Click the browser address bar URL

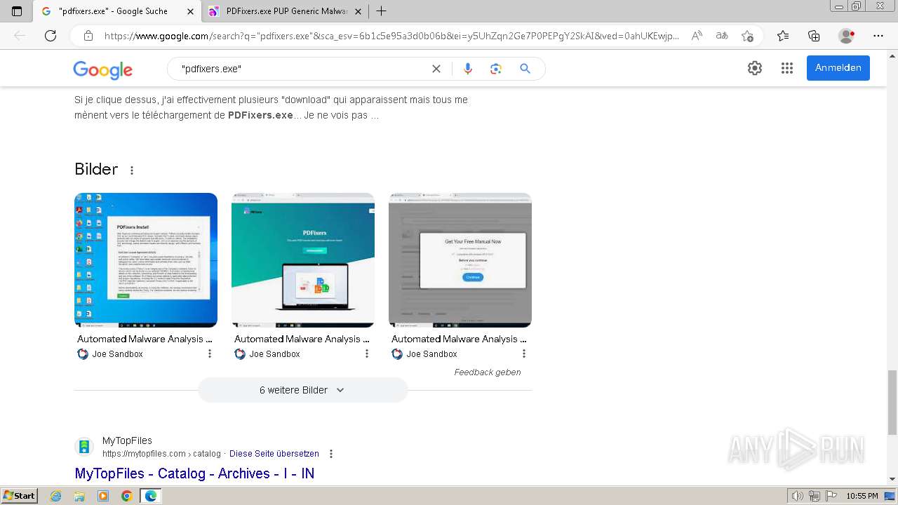click(391, 36)
